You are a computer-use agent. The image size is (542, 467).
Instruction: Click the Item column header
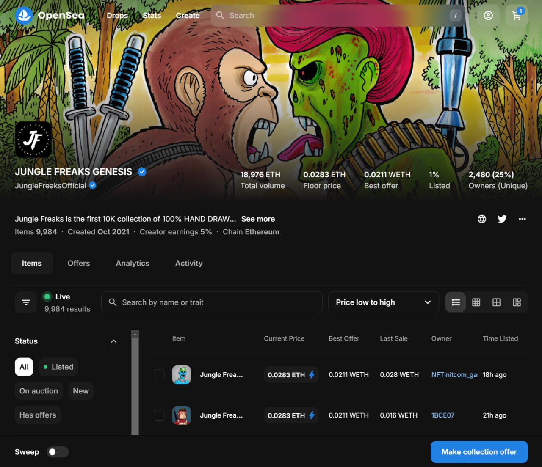click(179, 338)
